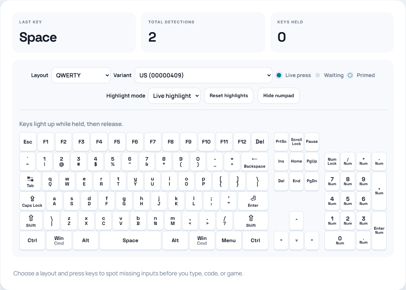Click the numpad minus key
This screenshot has height=290, width=406.
point(379,161)
